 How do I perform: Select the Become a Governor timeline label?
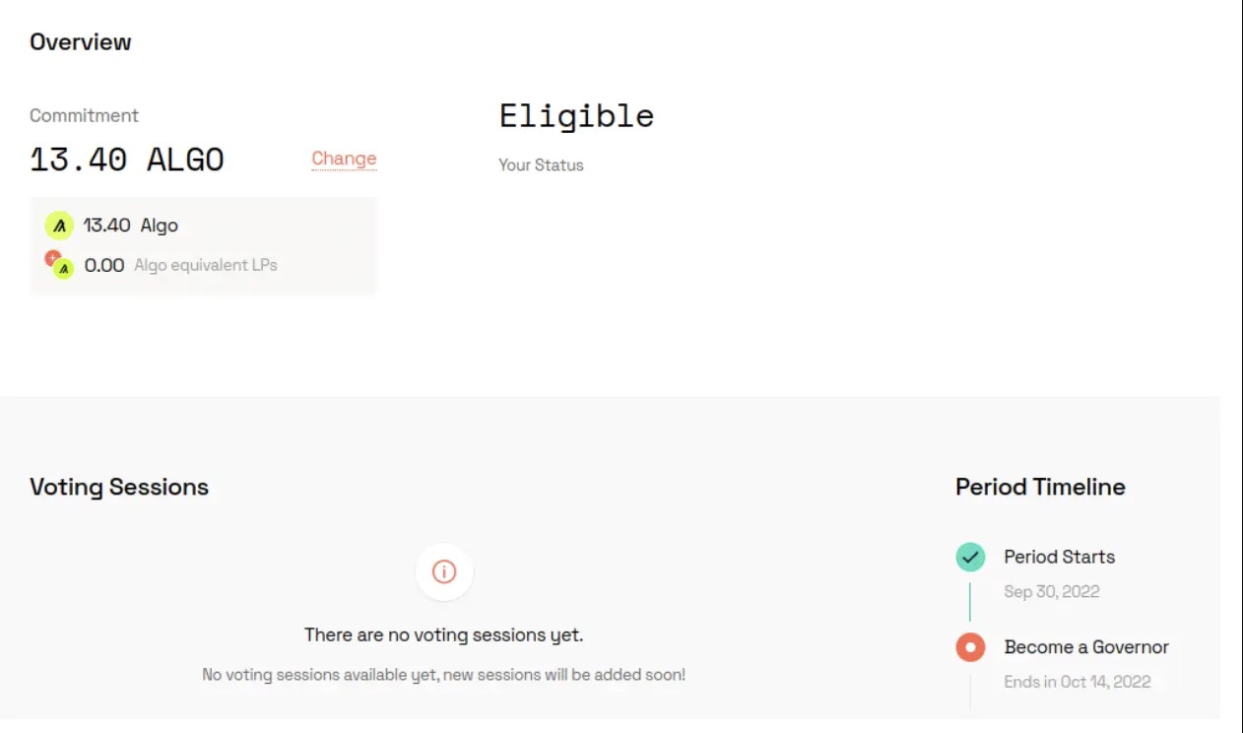1086,647
